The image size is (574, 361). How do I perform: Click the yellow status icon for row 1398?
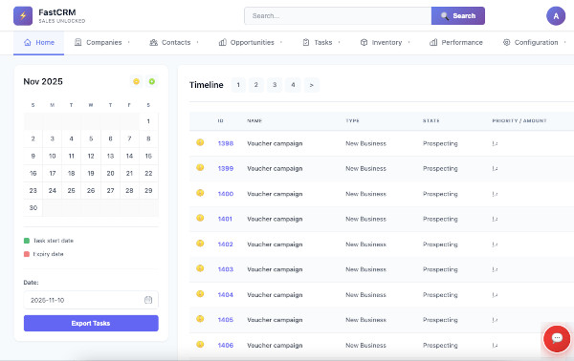click(200, 142)
